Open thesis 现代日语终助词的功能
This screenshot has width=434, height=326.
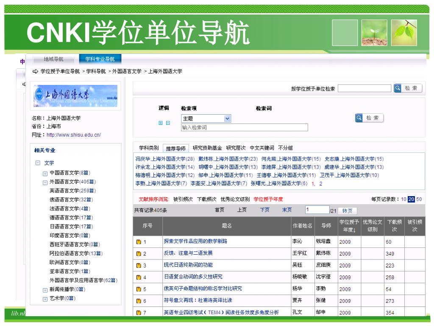(x=188, y=265)
